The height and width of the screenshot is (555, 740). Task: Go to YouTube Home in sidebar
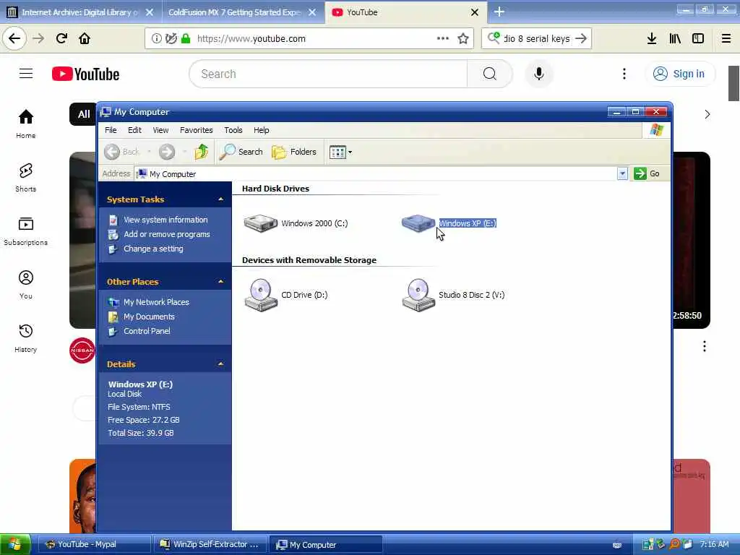[x=25, y=124]
